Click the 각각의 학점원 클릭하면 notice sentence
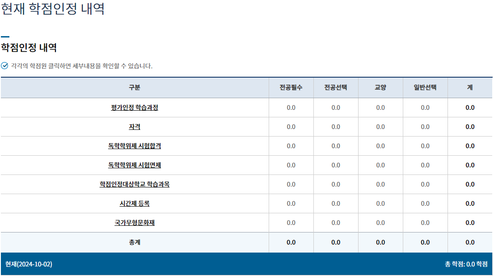The width and height of the screenshot is (494, 278). [82, 66]
